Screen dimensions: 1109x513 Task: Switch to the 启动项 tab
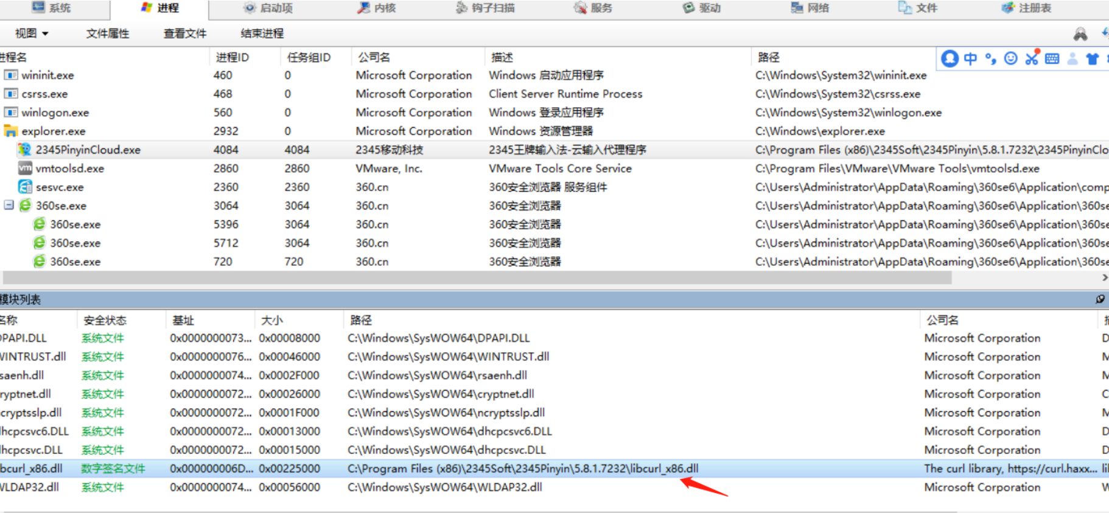tap(268, 8)
